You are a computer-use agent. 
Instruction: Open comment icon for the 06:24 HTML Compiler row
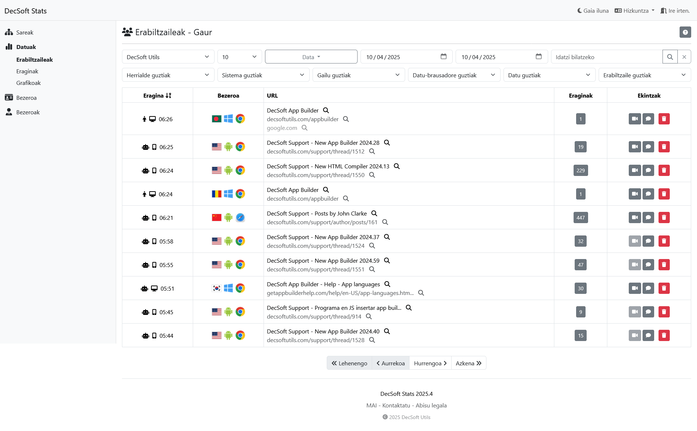pos(648,170)
